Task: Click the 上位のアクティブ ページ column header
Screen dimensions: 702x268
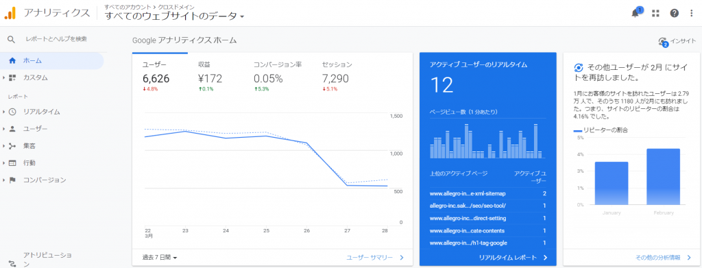Action: [x=459, y=173]
